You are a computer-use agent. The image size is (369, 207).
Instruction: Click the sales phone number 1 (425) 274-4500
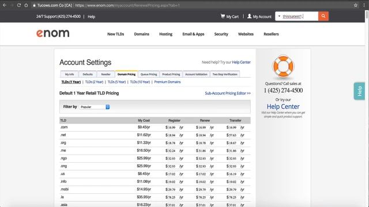tap(283, 90)
